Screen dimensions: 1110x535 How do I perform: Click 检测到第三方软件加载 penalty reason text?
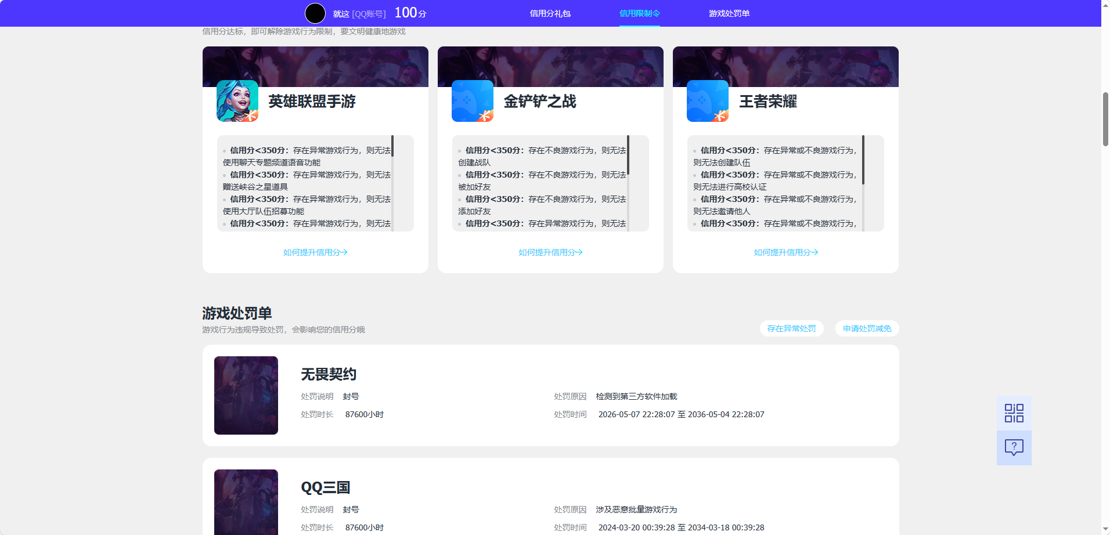(636, 396)
